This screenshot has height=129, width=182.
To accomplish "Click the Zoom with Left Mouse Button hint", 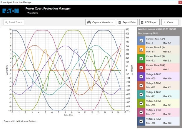I will pos(20,121).
